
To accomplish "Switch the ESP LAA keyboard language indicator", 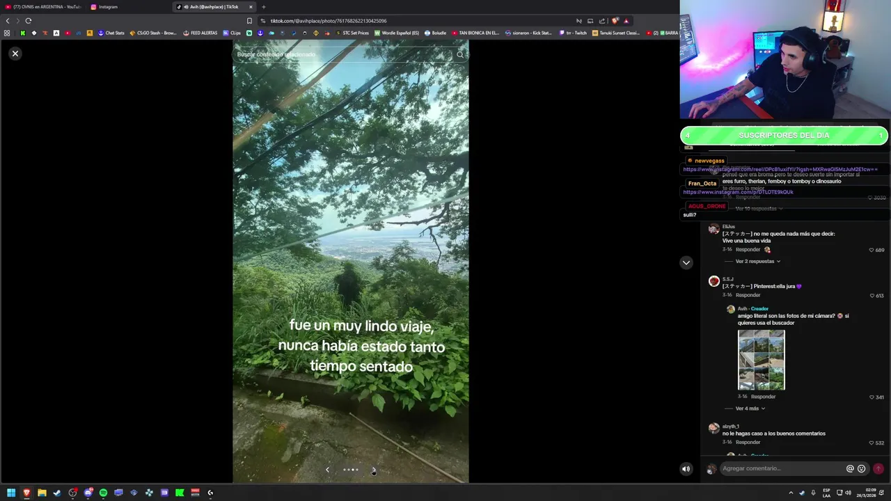I will click(826, 493).
